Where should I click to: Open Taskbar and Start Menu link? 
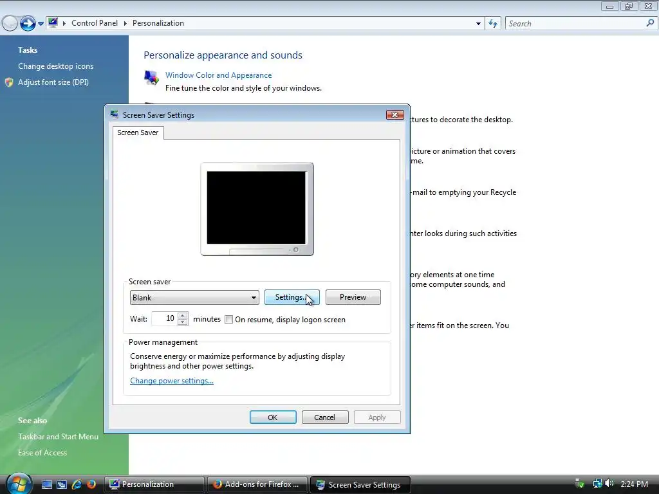58,437
